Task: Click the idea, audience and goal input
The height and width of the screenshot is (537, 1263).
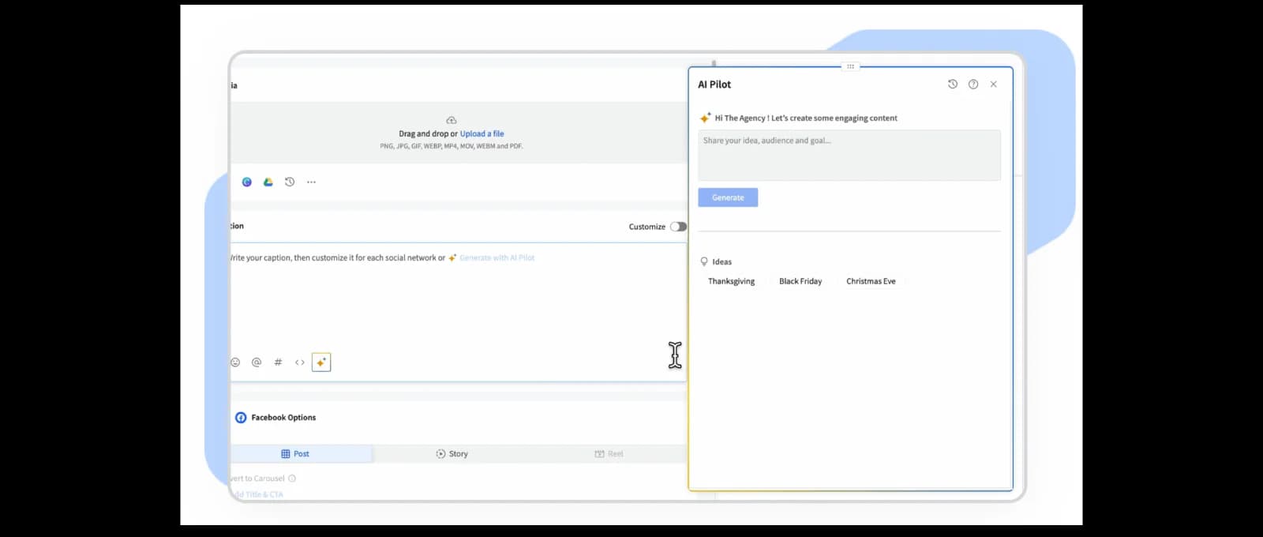Action: [849, 156]
